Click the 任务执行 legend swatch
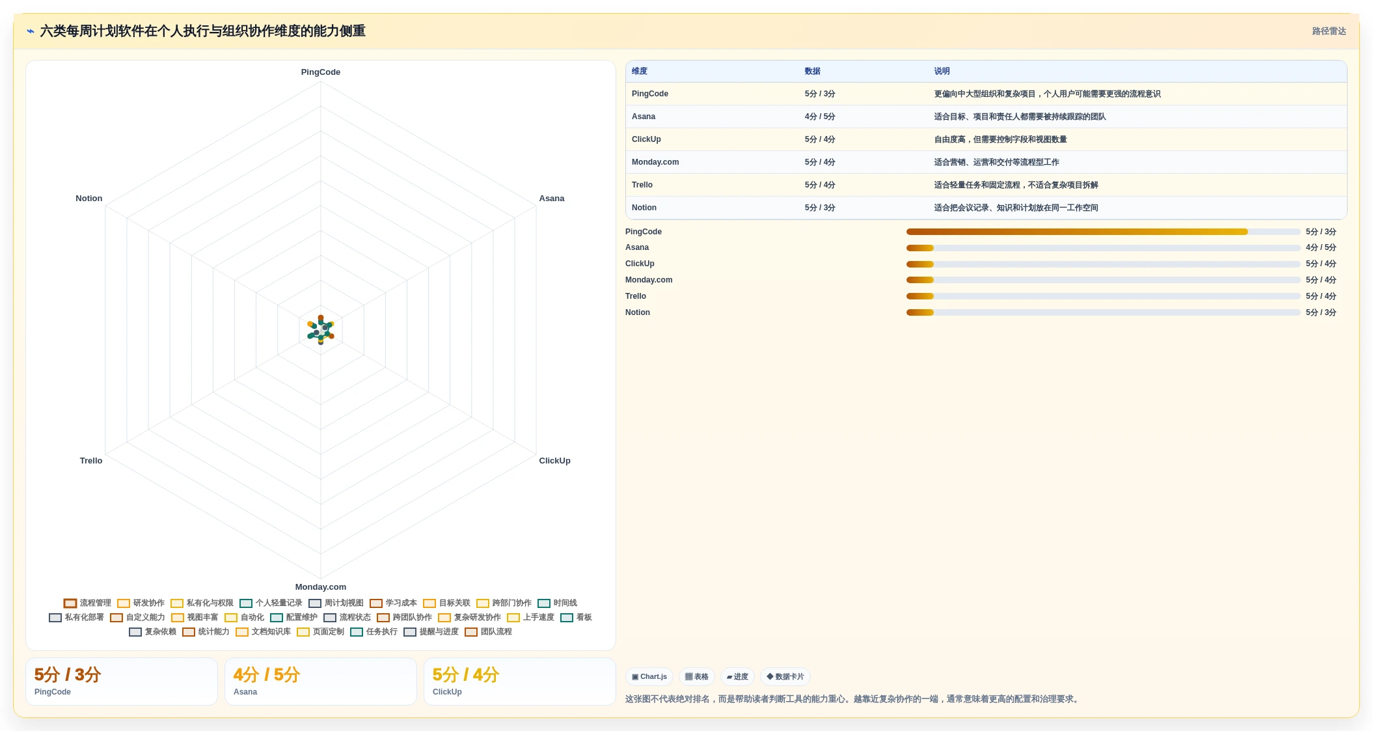This screenshot has width=1373, height=731. [x=357, y=632]
